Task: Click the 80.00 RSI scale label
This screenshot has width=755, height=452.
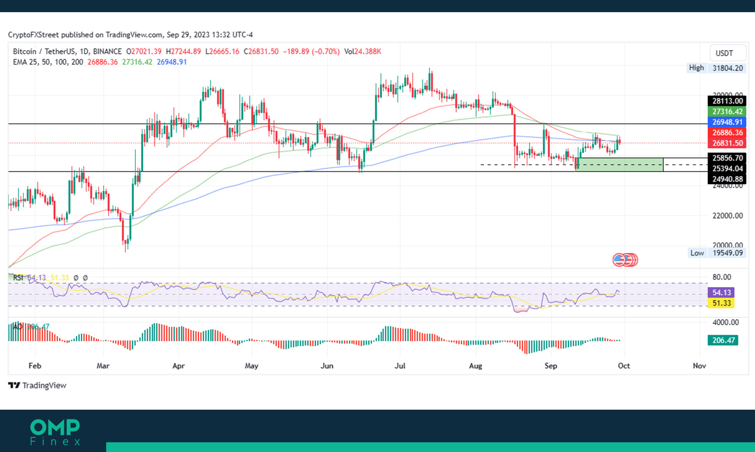Action: pyautogui.click(x=721, y=277)
